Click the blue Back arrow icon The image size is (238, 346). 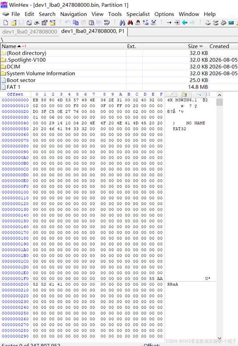[185, 22]
